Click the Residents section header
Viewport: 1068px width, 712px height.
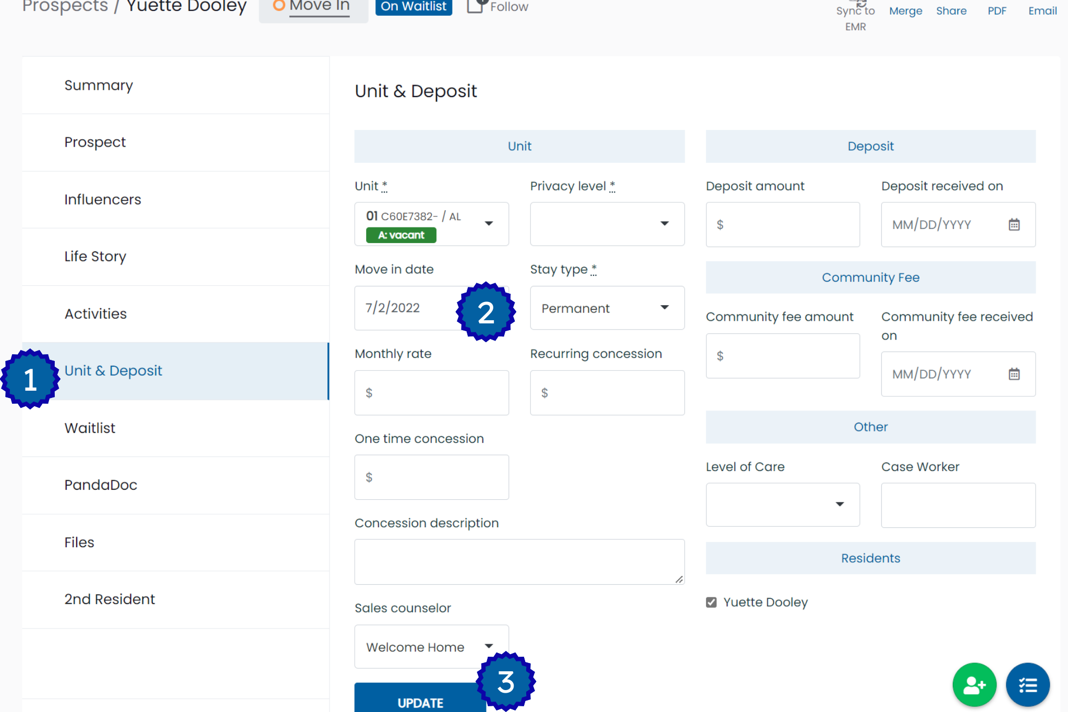[x=870, y=558]
